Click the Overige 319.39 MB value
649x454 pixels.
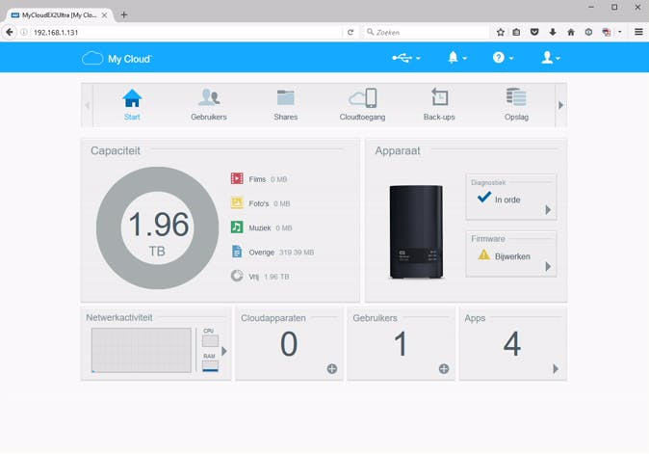(x=297, y=253)
